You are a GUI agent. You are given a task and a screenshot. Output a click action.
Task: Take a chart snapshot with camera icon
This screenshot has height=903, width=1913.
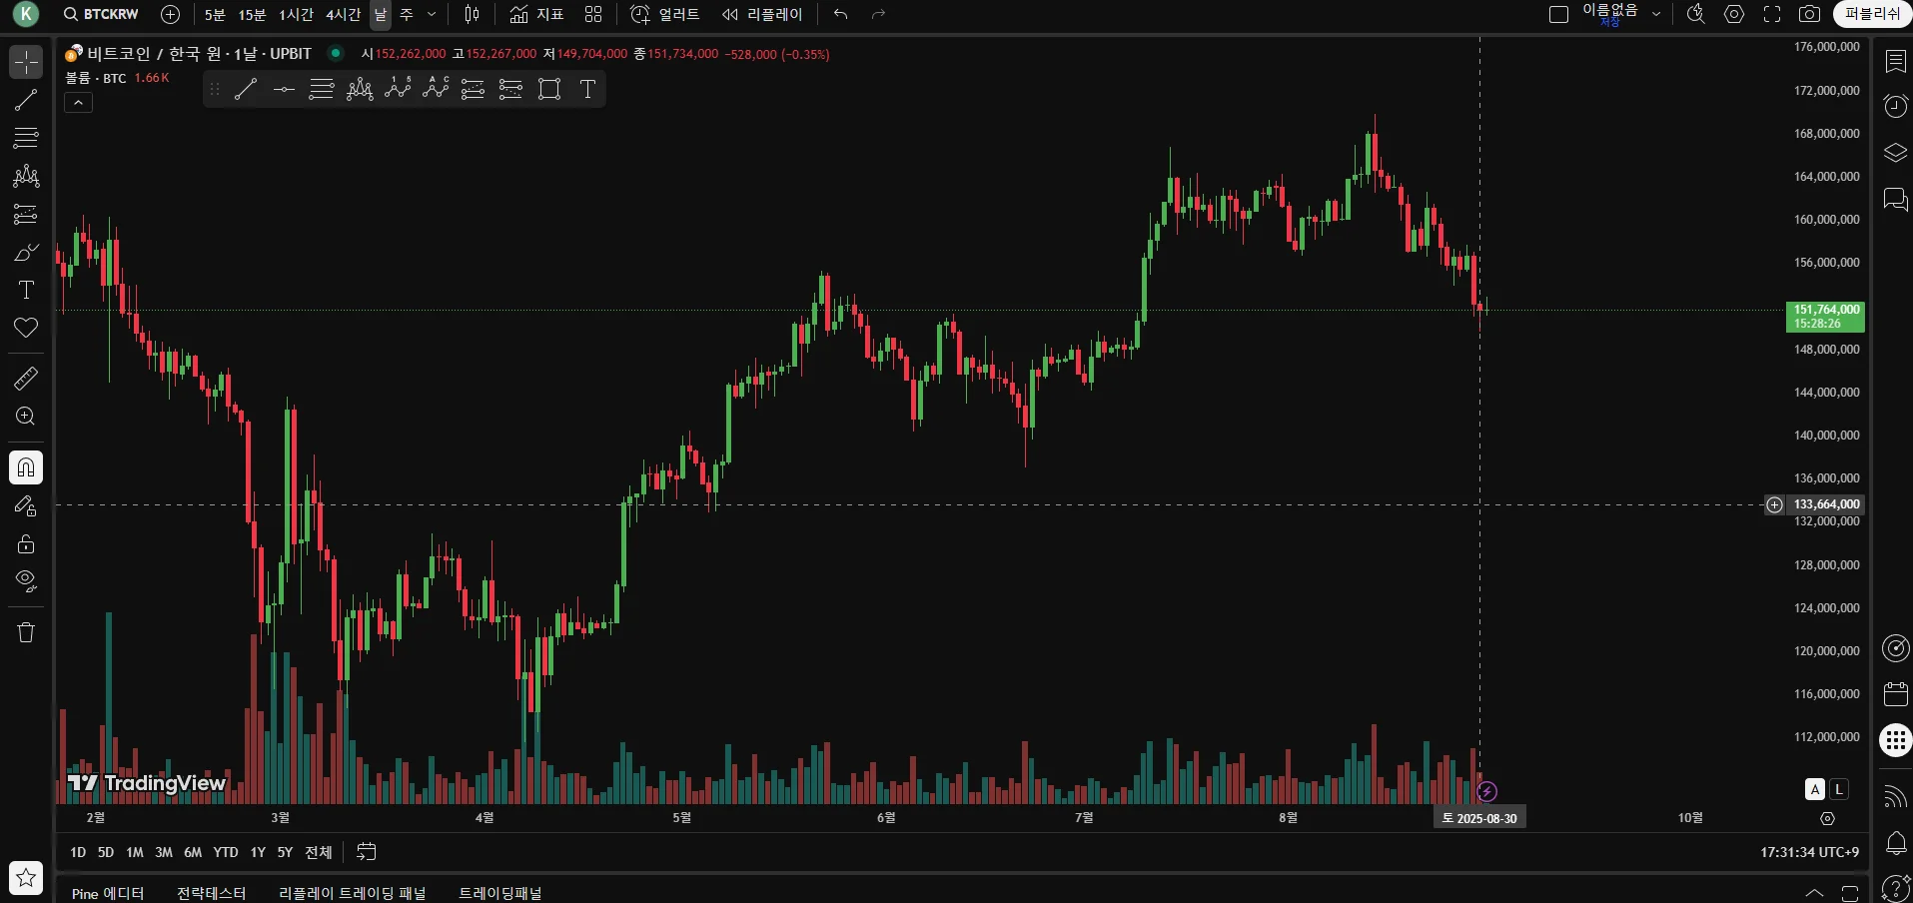click(x=1809, y=14)
